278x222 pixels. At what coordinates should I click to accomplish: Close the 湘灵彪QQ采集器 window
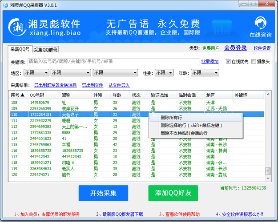click(x=266, y=4)
